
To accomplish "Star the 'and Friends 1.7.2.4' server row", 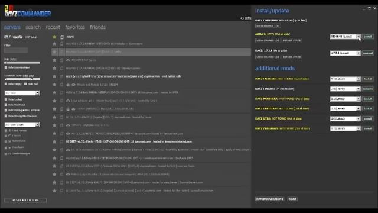I will pyautogui.click(x=54, y=85).
